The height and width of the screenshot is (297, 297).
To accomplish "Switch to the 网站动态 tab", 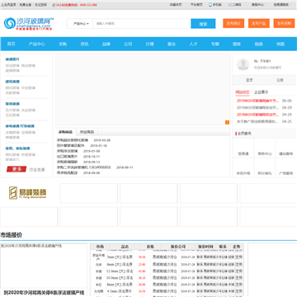I will [243, 92].
